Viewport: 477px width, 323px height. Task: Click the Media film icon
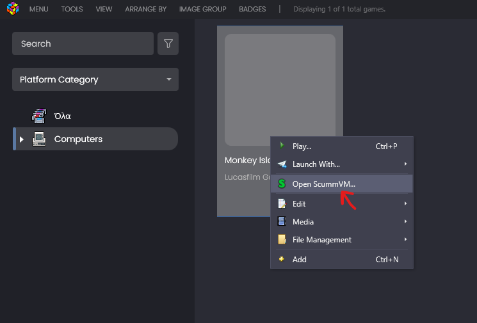(x=282, y=221)
